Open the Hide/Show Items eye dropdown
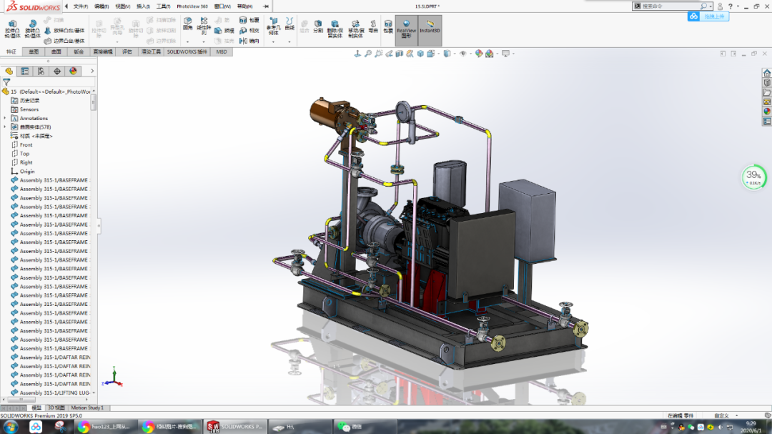The width and height of the screenshot is (772, 434). click(463, 54)
